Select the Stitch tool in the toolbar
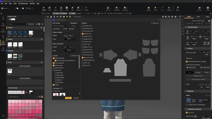Viewport: 212px width, 119px height. [55, 8]
